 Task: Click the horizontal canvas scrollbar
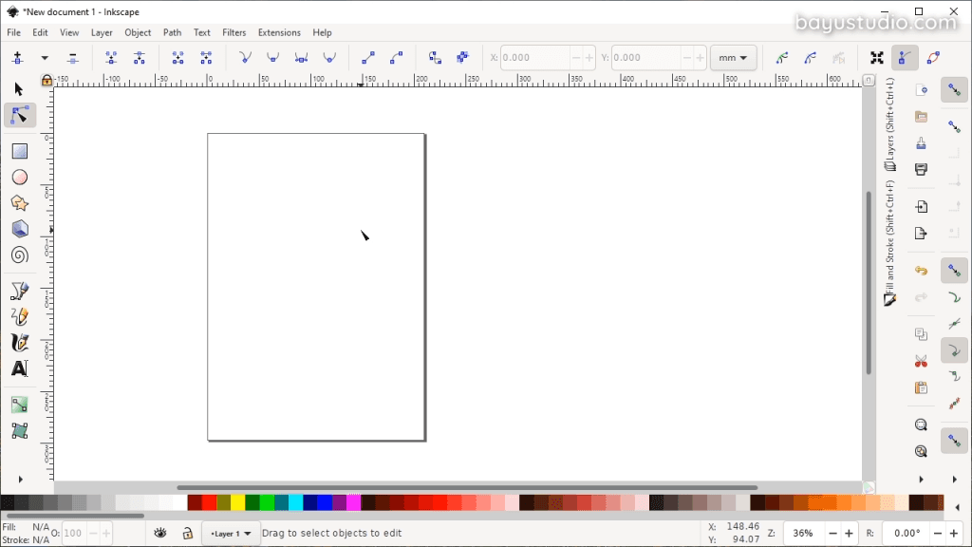tap(467, 487)
